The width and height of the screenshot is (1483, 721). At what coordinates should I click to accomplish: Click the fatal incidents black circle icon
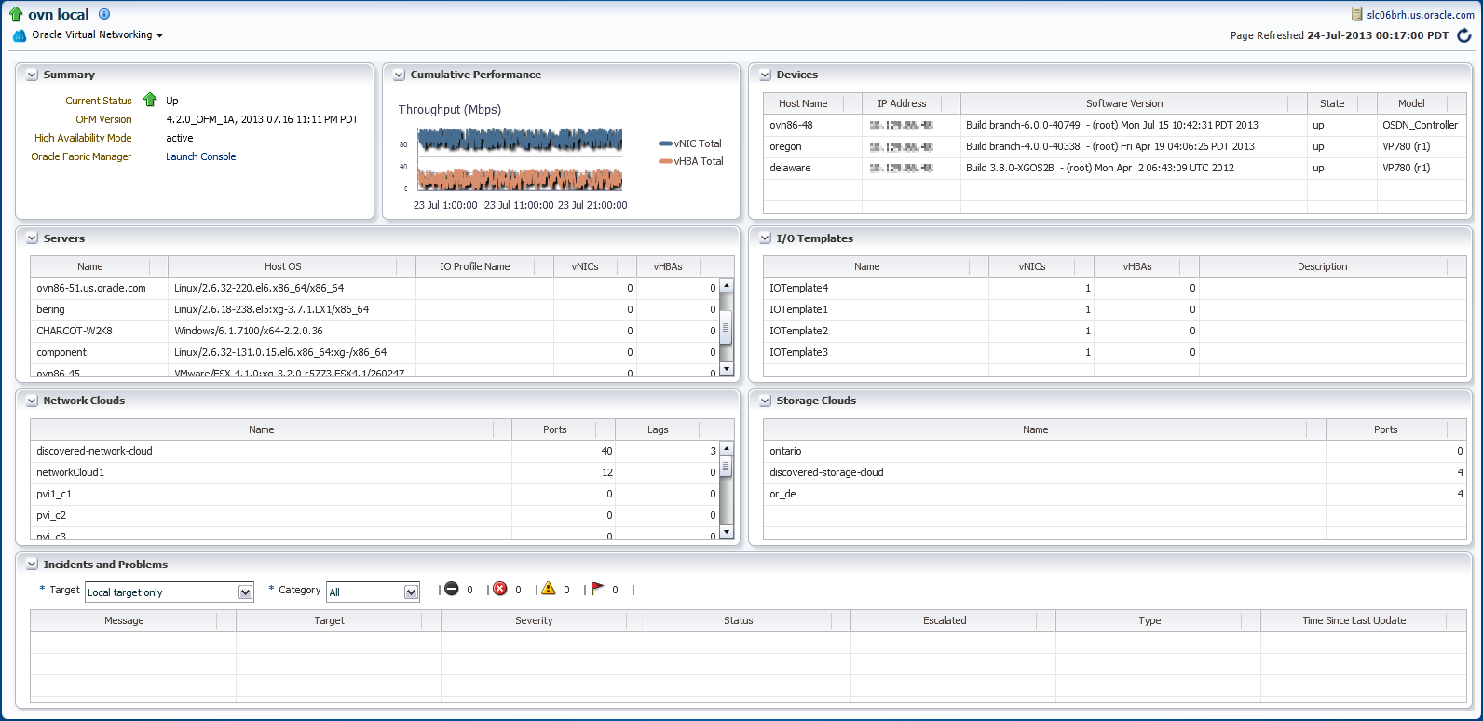pyautogui.click(x=452, y=589)
